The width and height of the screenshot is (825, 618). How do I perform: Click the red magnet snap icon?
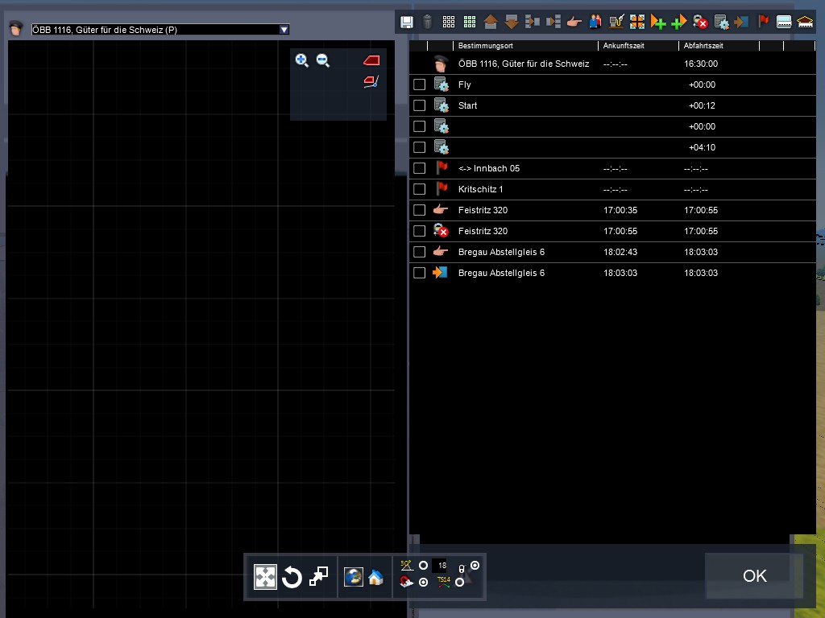[x=407, y=583]
